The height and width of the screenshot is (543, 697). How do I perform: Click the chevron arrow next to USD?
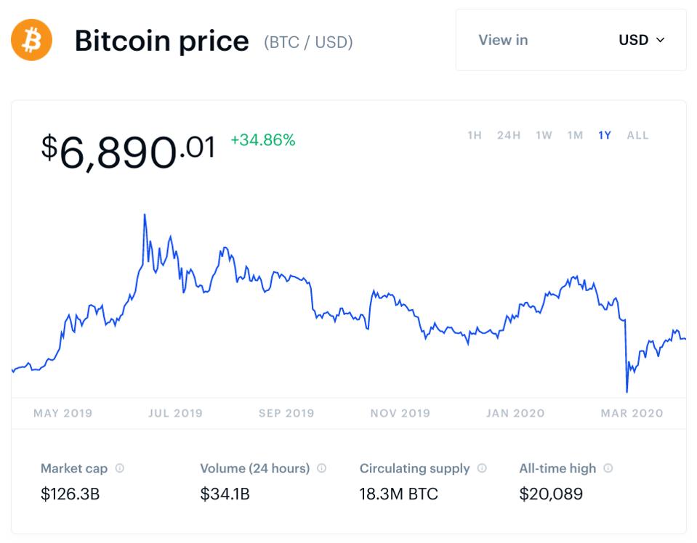pos(661,40)
